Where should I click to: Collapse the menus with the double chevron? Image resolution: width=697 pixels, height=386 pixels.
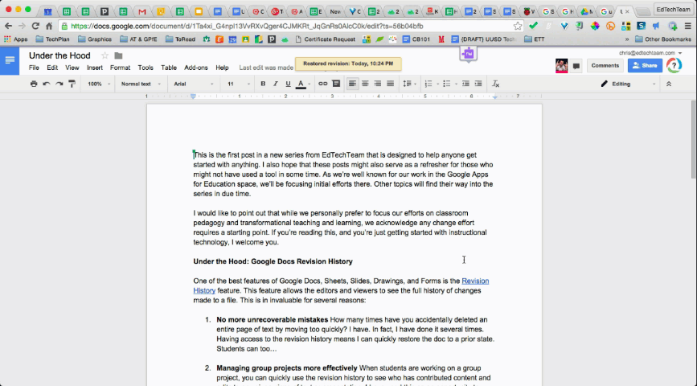tap(669, 84)
